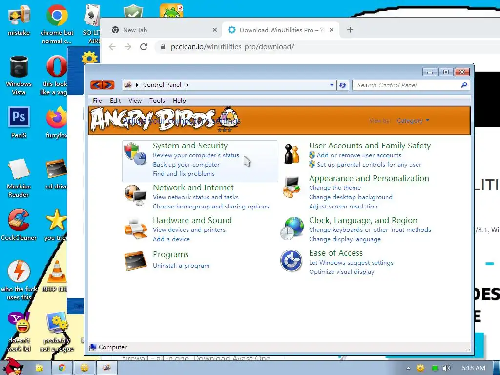Open 'Find and fix problems' link
Screen dimensions: 500x375
pyautogui.click(x=184, y=174)
